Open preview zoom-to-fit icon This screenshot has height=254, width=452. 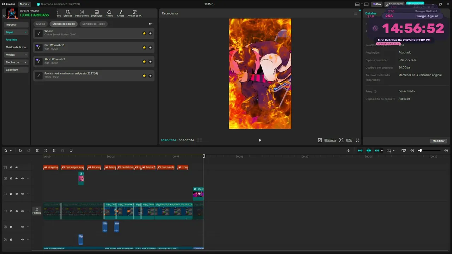(x=341, y=140)
